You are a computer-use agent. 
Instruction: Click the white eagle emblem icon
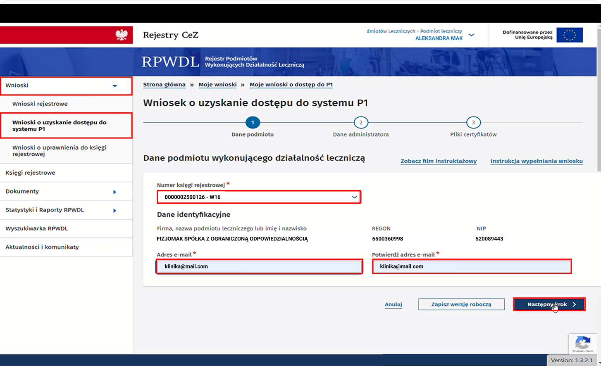[120, 35]
